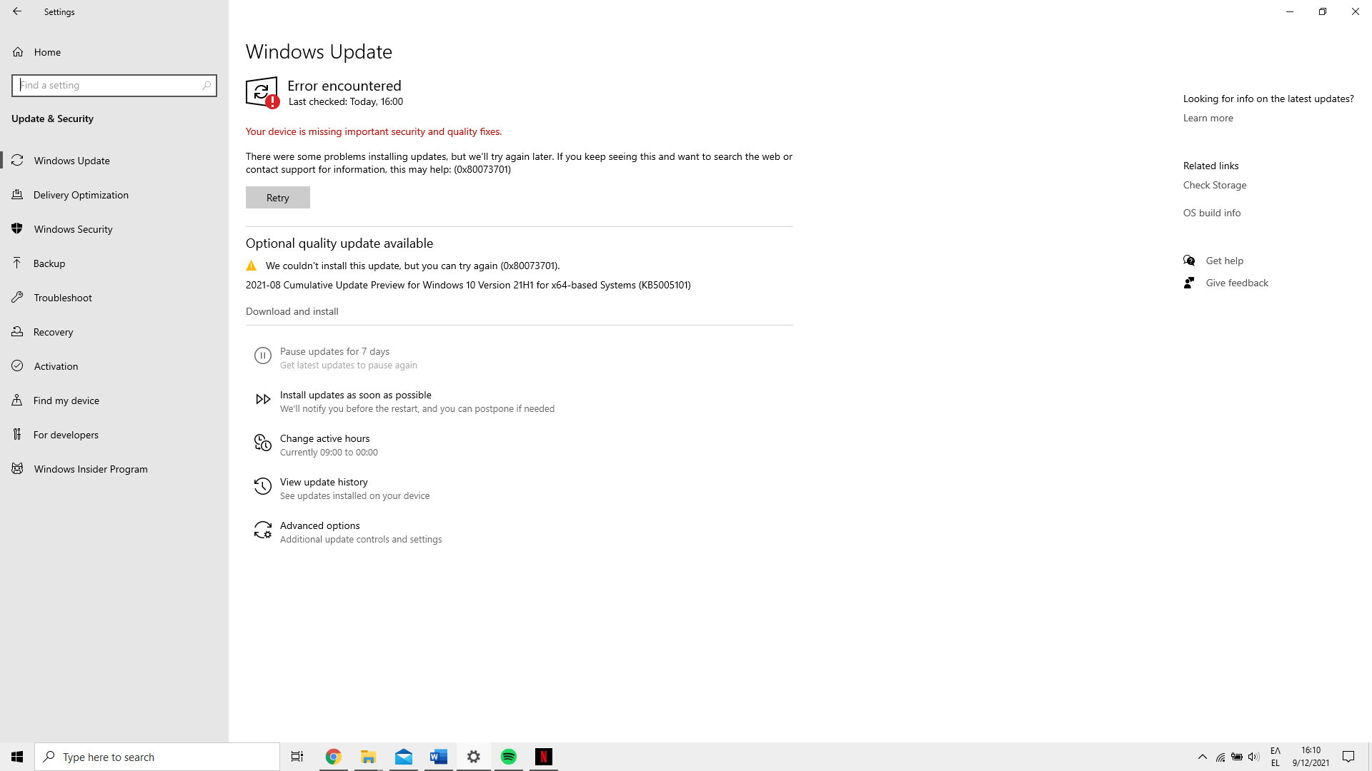1372x771 pixels.
Task: Open File Explorer from the taskbar
Action: point(368,757)
